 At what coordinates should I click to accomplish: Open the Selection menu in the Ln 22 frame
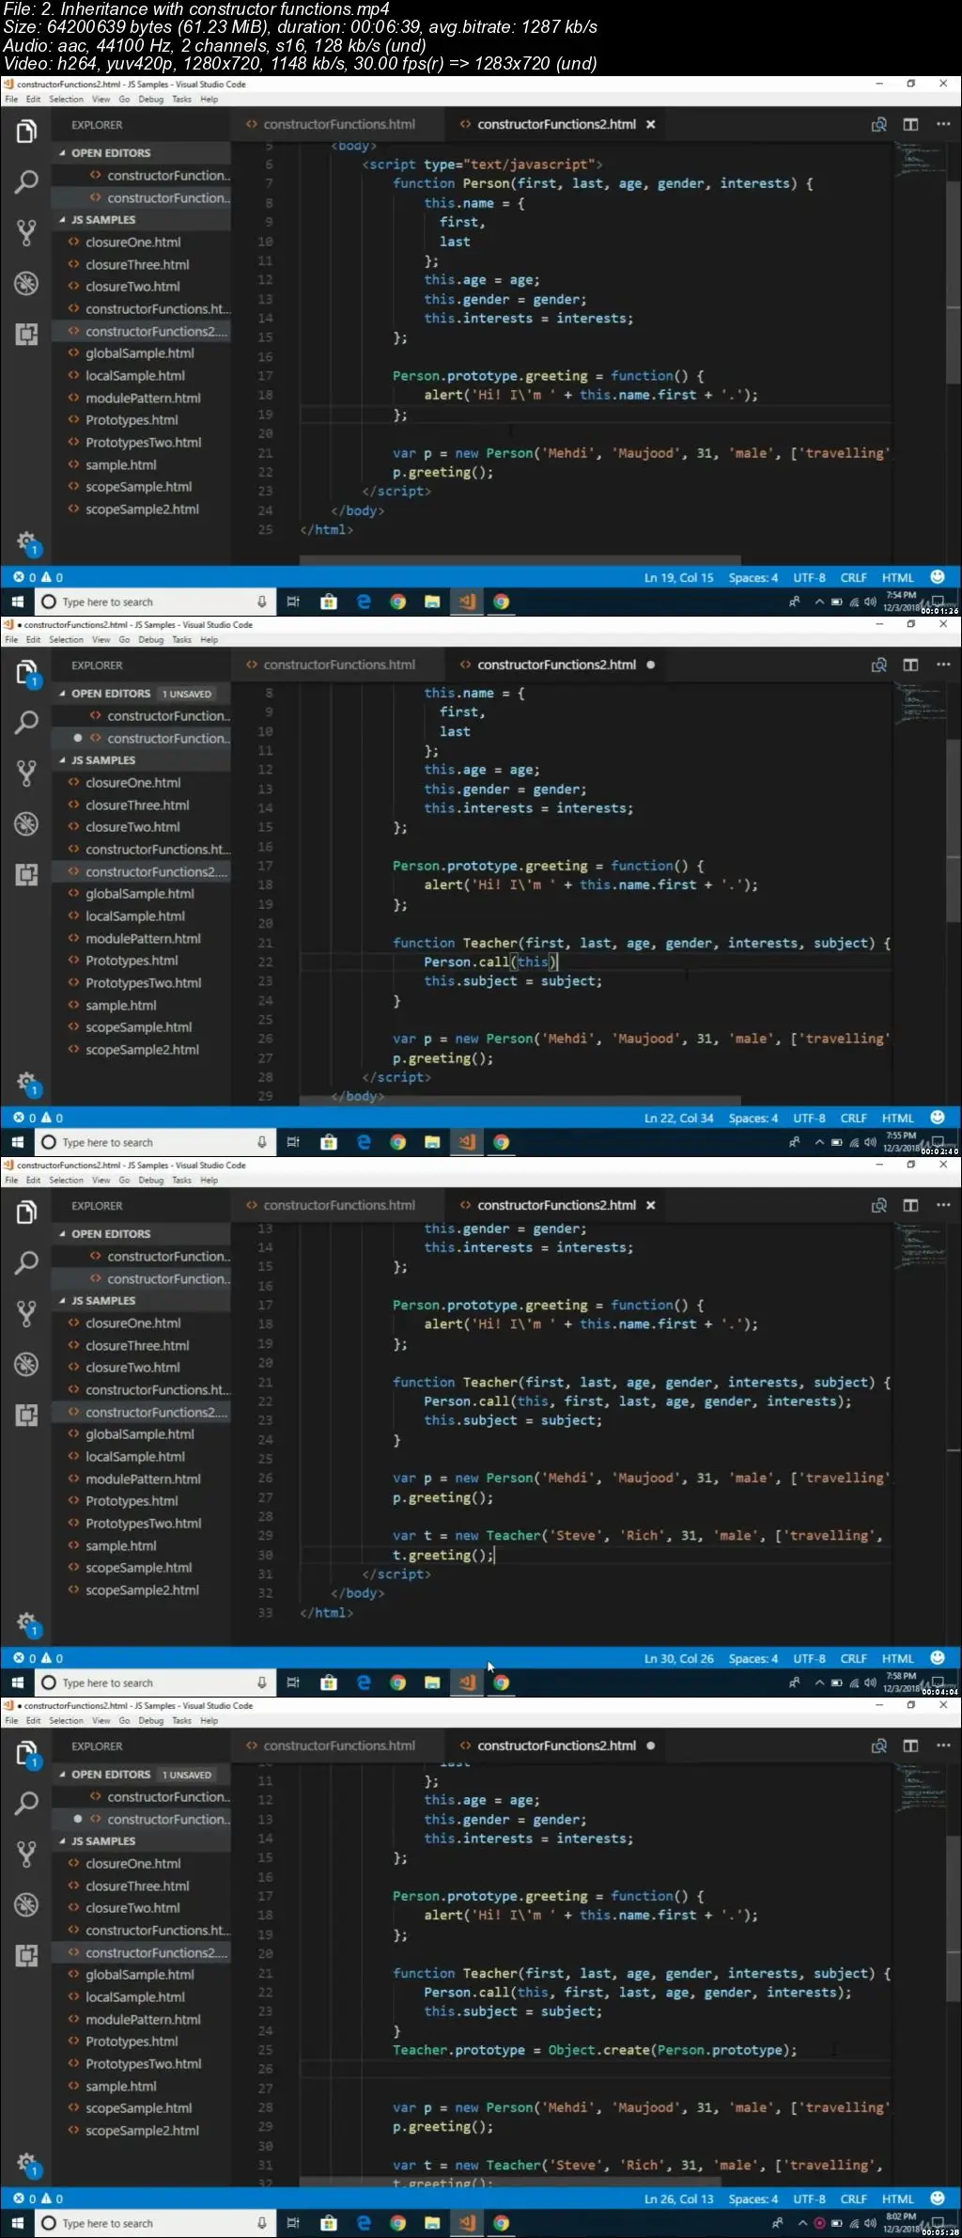coord(66,639)
